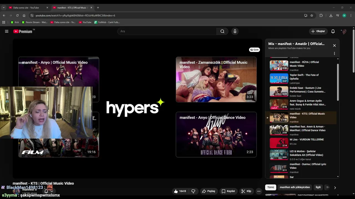This screenshot has height=199, width=355.
Task: Start voice search with microphone icon
Action: (235, 31)
